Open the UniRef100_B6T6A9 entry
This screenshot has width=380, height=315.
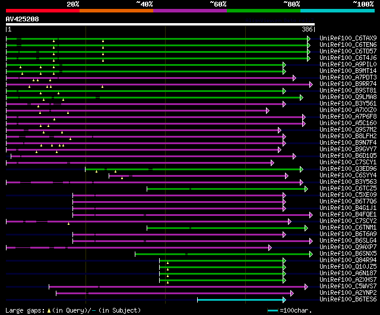348,234
